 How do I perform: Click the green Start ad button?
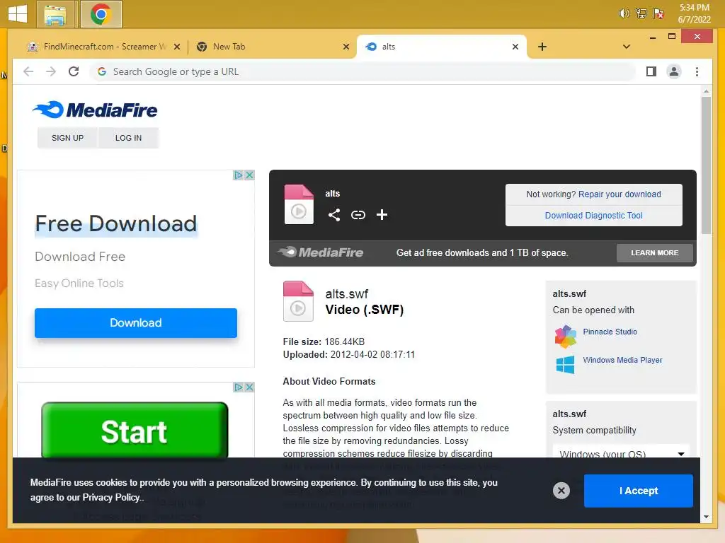click(x=135, y=431)
